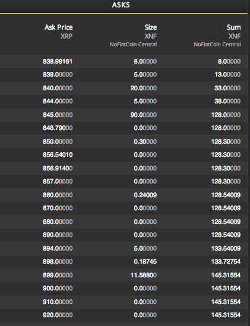
Task: Select the 38.00000 sum value
Action: tap(227, 102)
